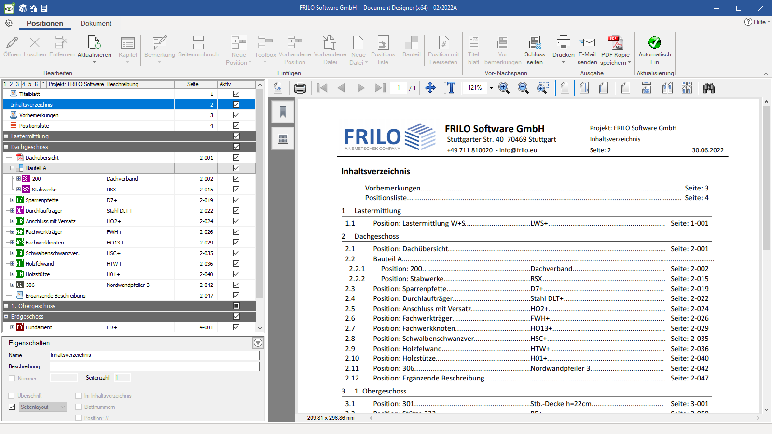Click PDF Kopie speichern icon
The width and height of the screenshot is (772, 434).
tap(615, 42)
